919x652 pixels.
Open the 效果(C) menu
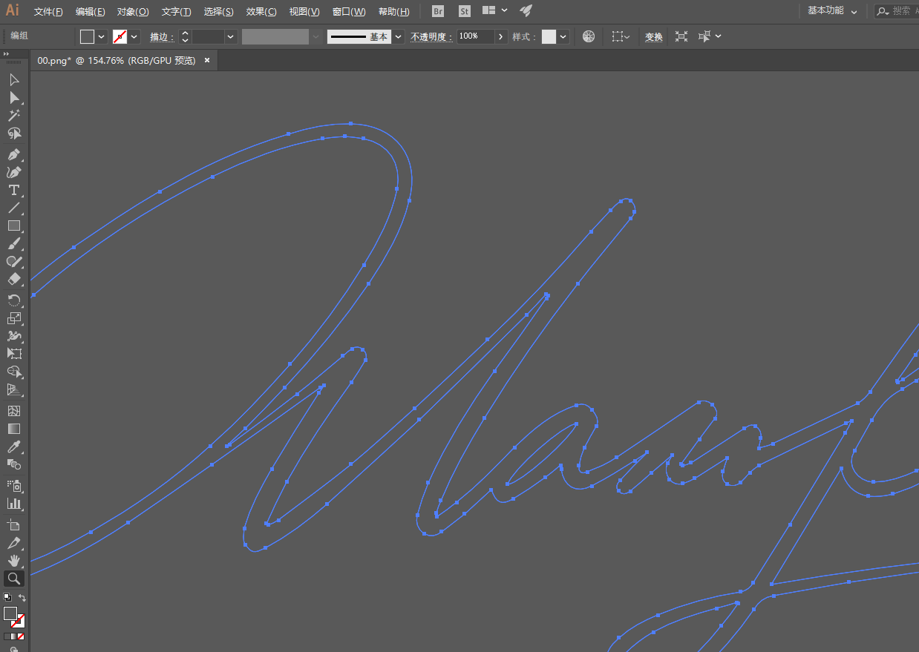click(x=261, y=12)
